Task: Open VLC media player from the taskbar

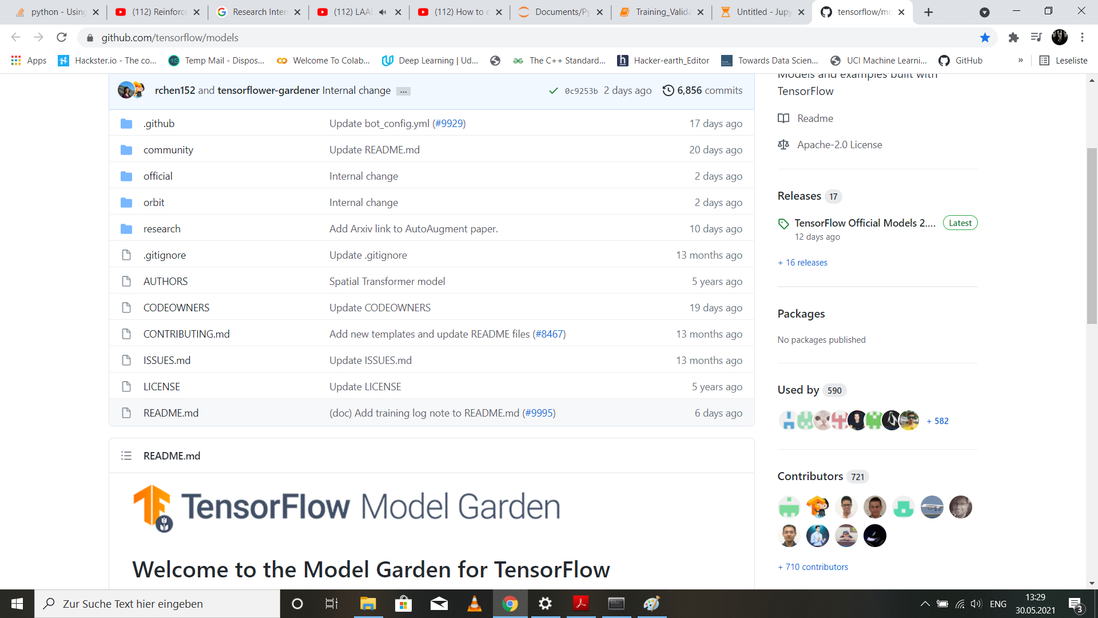Action: (475, 604)
